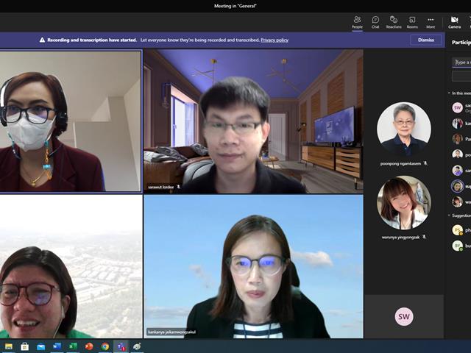
Task: Toggle the Camera on
Action: click(x=454, y=22)
